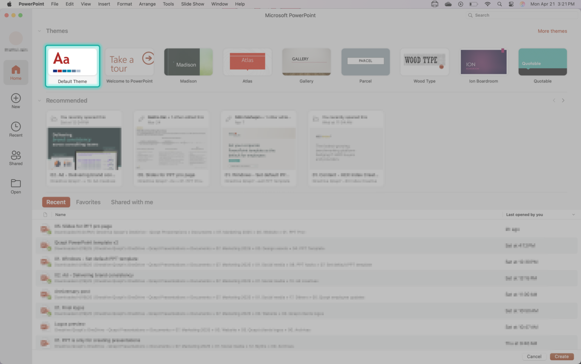Open the Slide Show menu
Screen dimensions: 581x364
click(192, 4)
